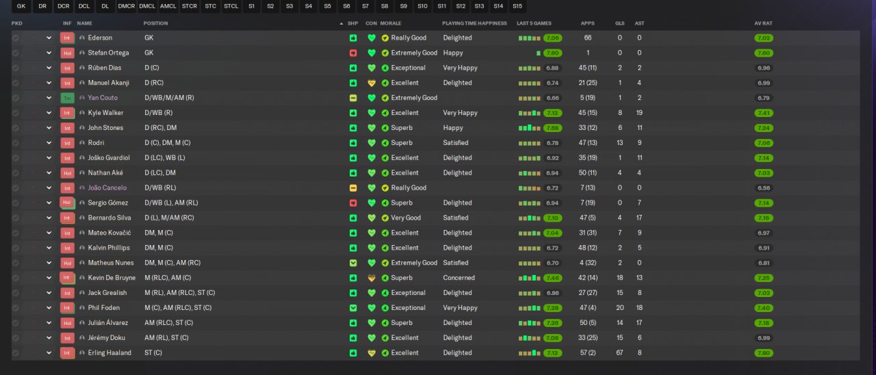The image size is (876, 375).
Task: Click the person icon beside Jérémy Doku
Action: tap(82, 338)
